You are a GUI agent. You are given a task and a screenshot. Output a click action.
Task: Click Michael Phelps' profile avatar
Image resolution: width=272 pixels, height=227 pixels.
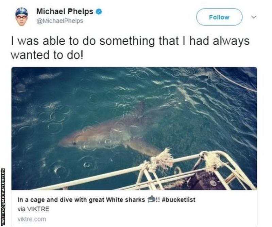21,16
